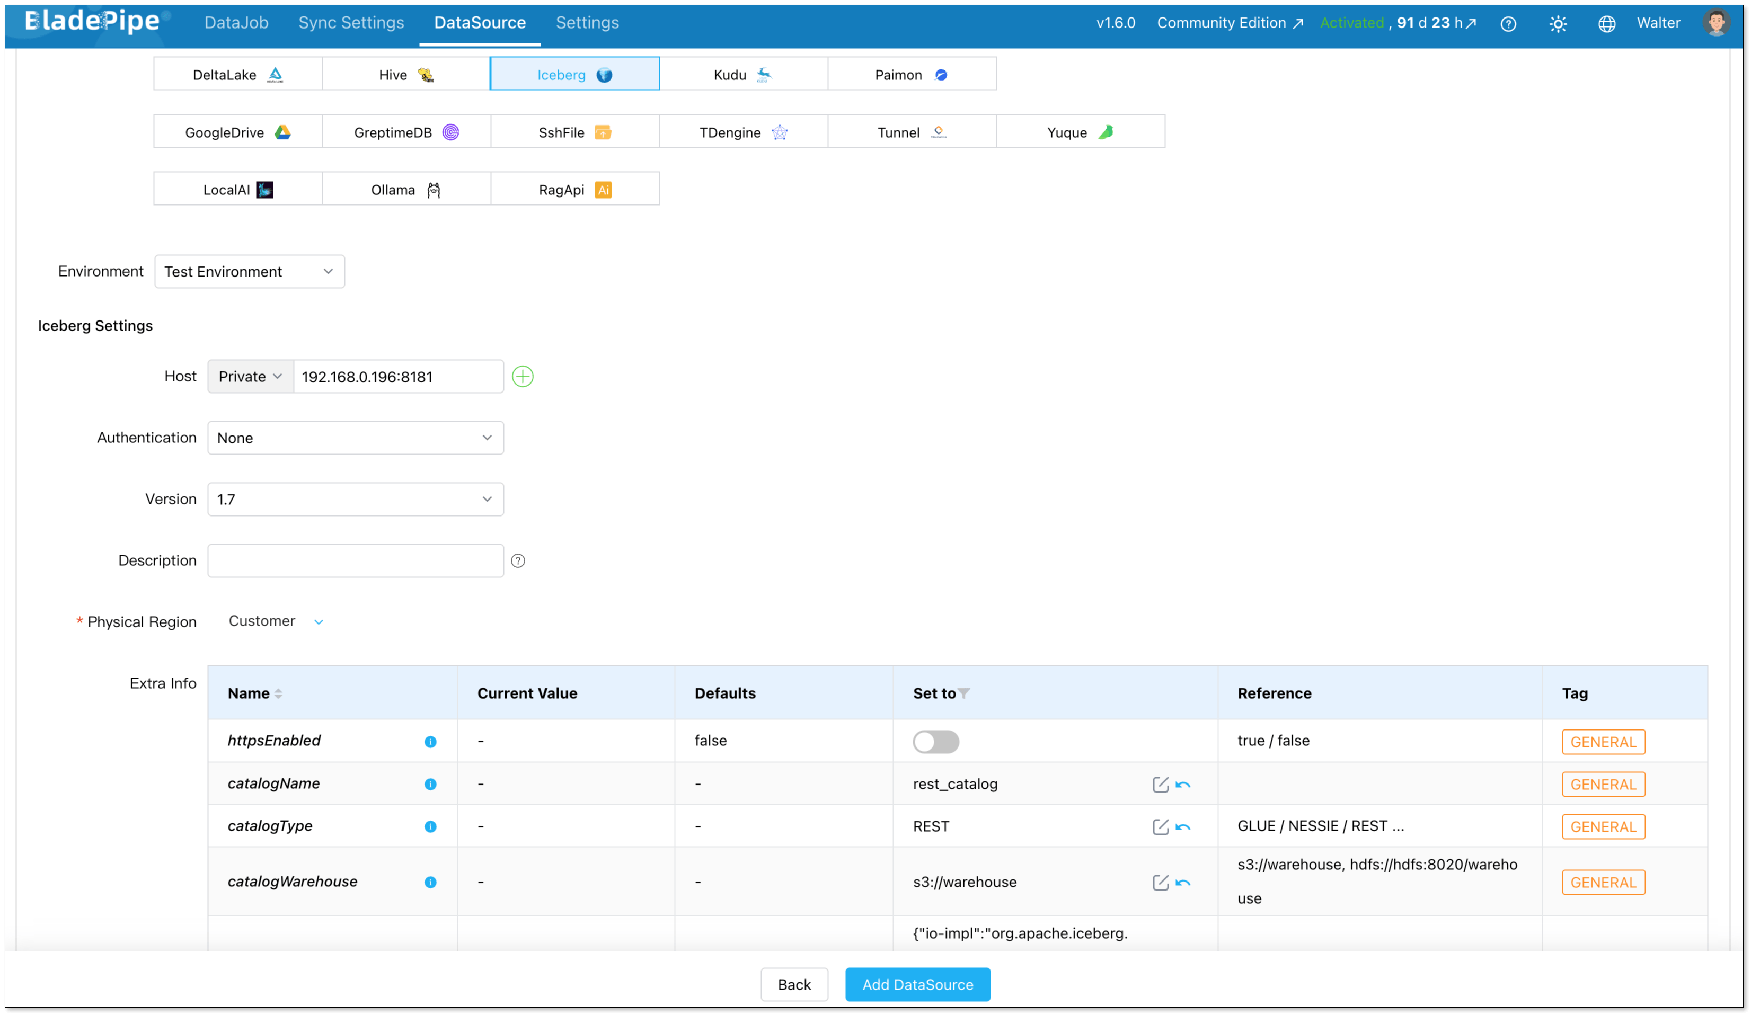
Task: Choose Paimon data source type
Action: [x=912, y=74]
